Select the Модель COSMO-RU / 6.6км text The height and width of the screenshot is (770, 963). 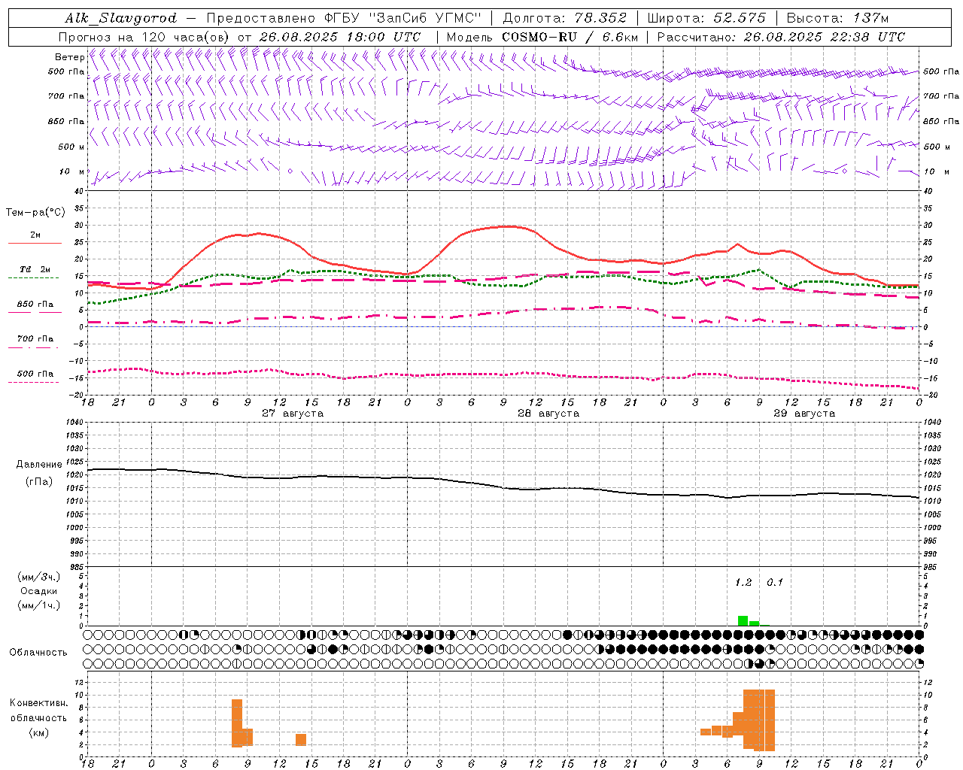point(542,37)
